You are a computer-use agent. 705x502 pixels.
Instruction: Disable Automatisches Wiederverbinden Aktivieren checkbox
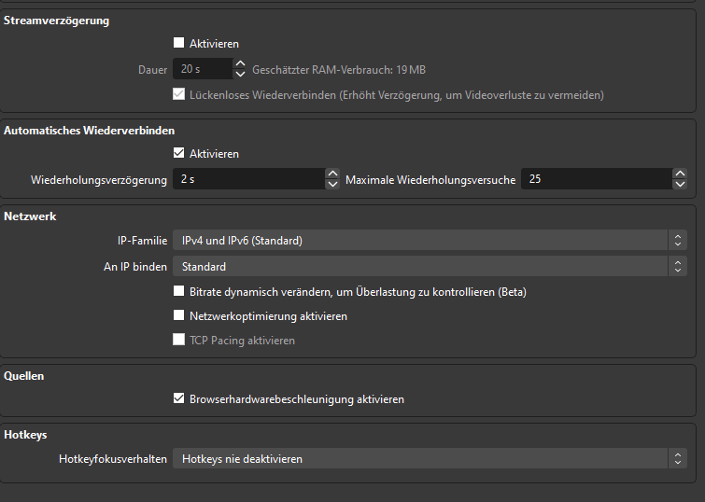[179, 153]
